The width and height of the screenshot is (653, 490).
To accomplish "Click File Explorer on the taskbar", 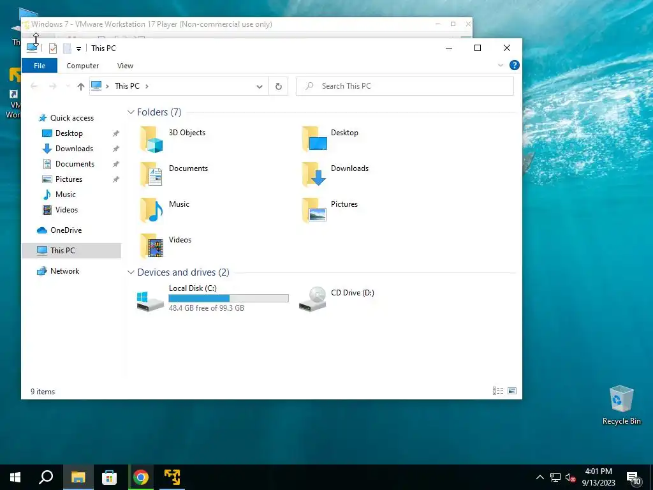I will (78, 477).
